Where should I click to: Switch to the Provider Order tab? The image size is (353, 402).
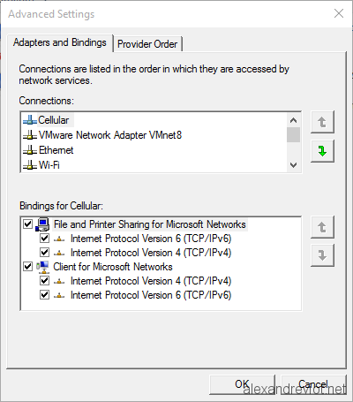coord(147,44)
